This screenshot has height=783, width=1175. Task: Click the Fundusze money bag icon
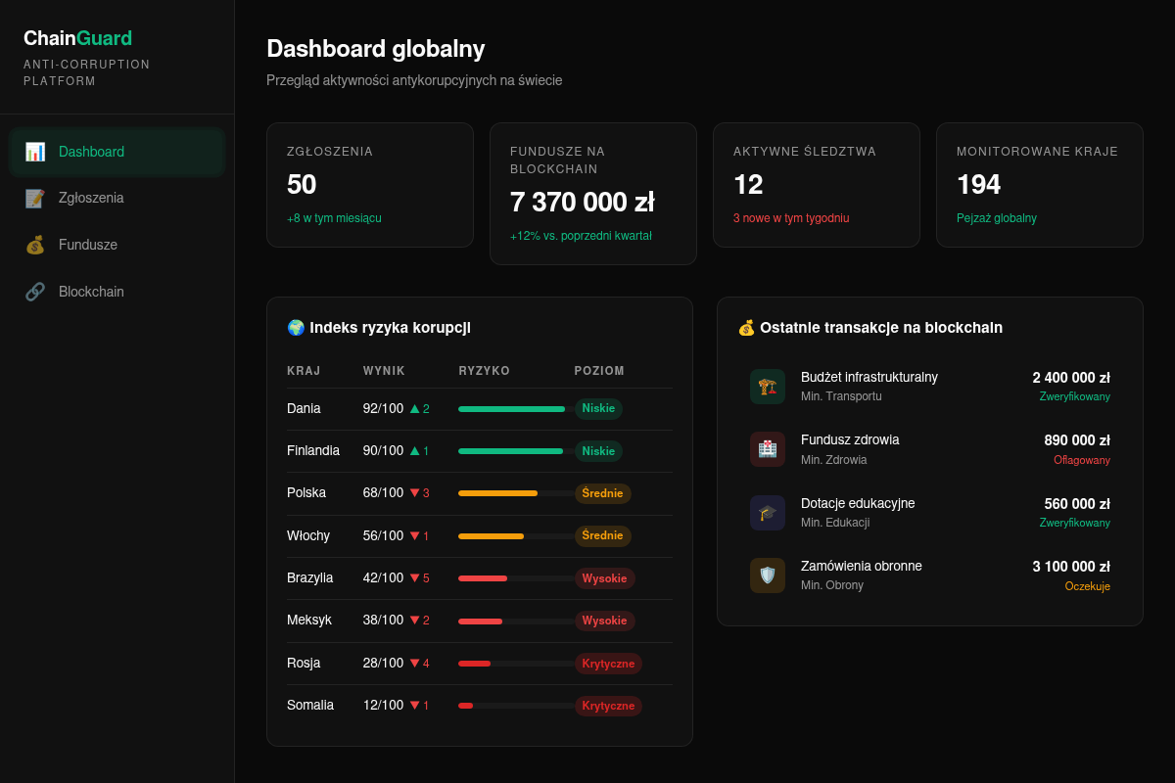coord(35,245)
